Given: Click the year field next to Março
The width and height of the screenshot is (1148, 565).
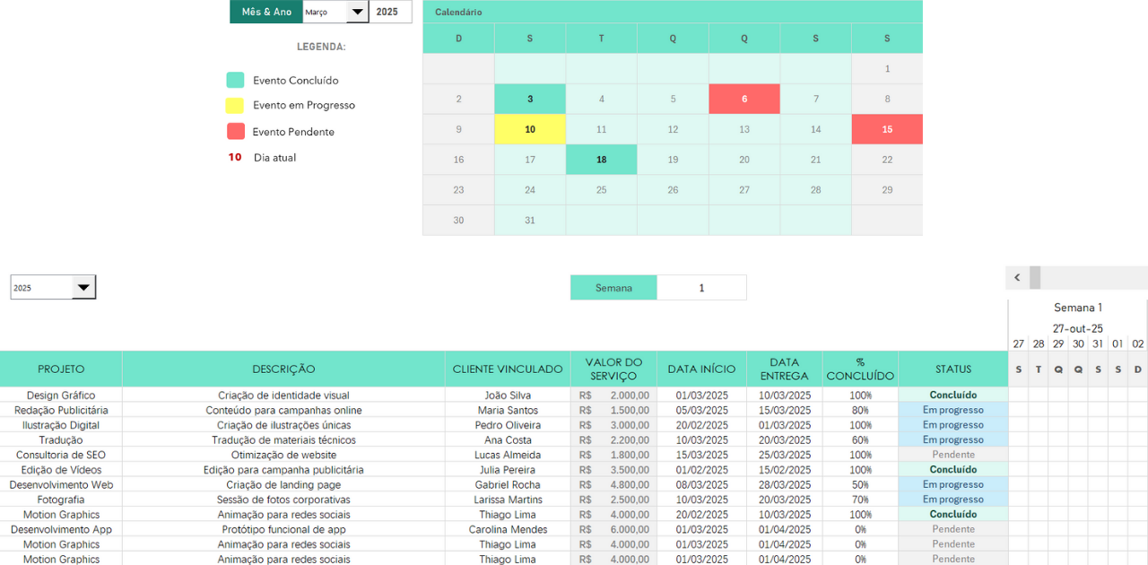Looking at the screenshot, I should (x=388, y=13).
